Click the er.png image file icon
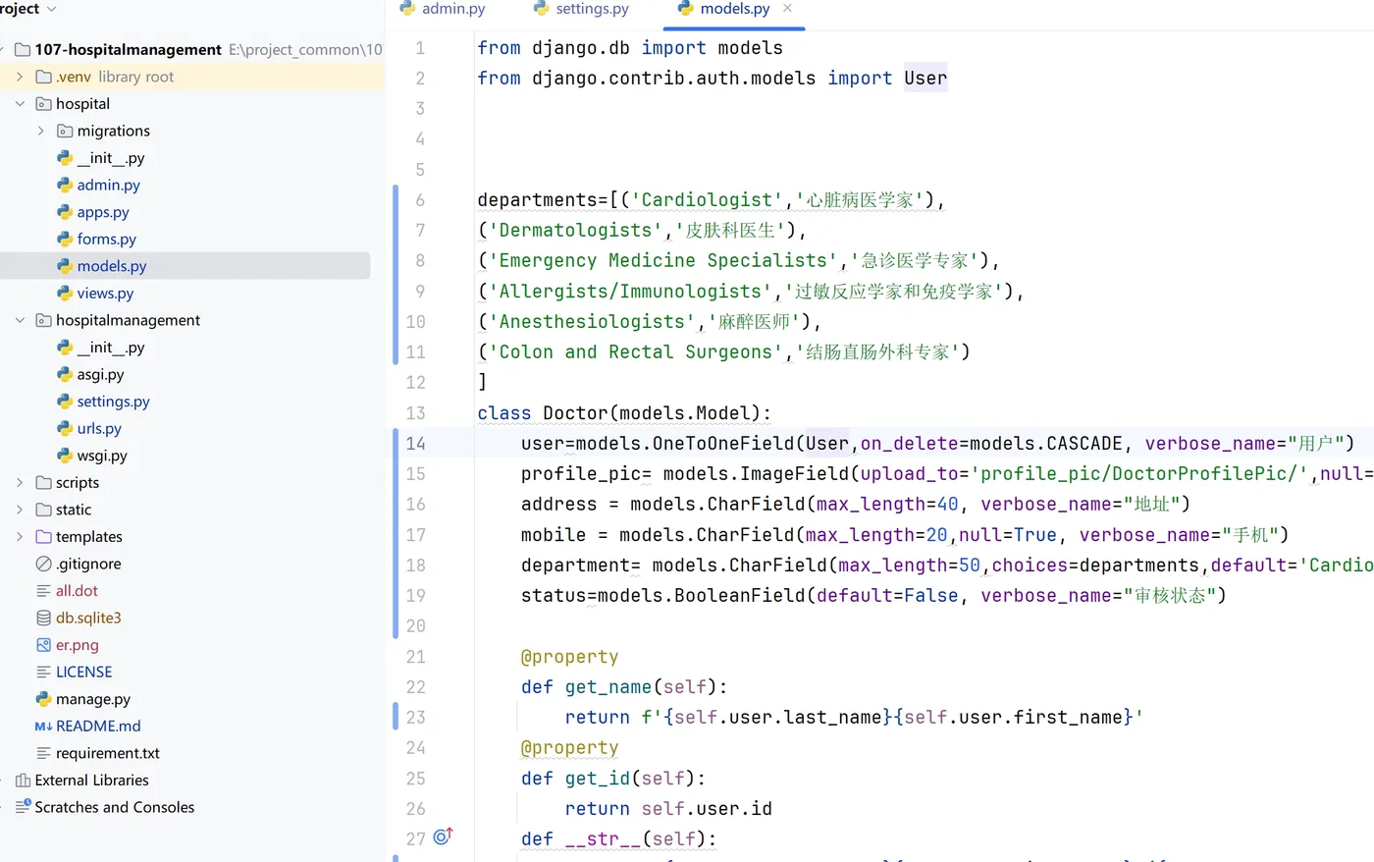The image size is (1374, 862). coord(43,645)
